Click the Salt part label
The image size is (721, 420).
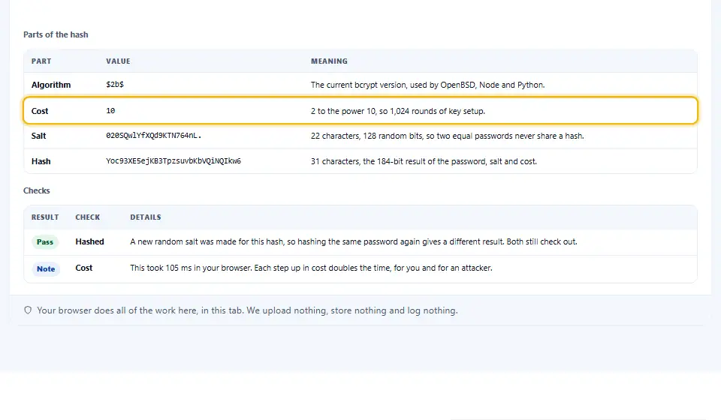38,136
